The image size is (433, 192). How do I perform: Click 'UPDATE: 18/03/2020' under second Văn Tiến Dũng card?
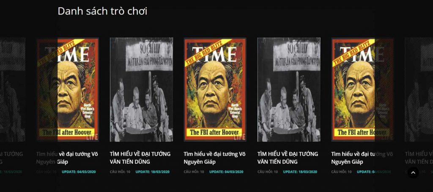pyautogui.click(x=300, y=172)
